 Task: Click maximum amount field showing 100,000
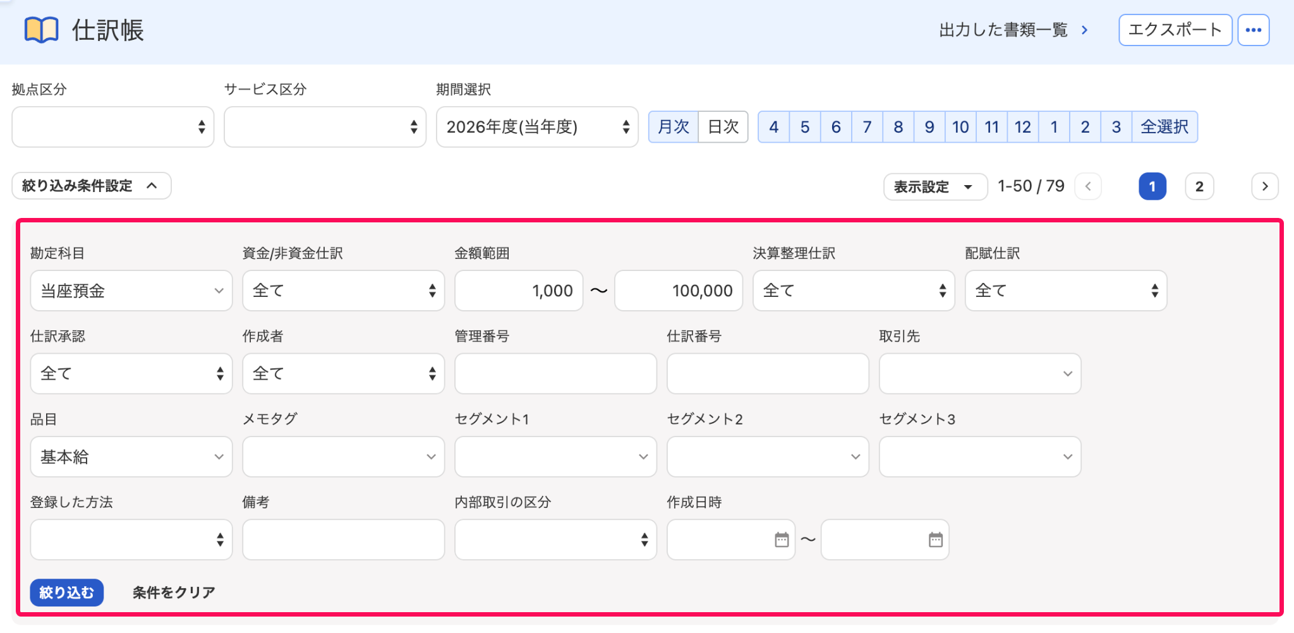(679, 291)
